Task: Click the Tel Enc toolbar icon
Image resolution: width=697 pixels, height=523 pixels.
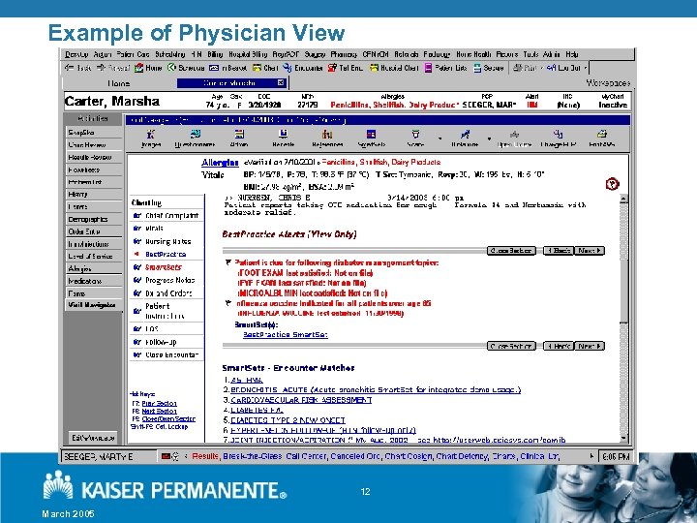Action: [332, 68]
